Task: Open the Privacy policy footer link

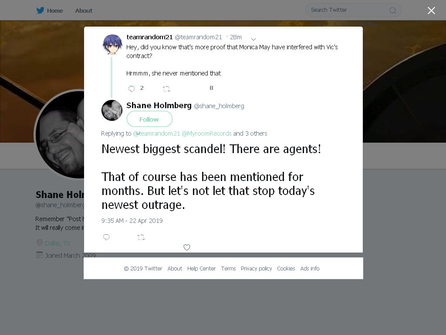Action: [256, 268]
